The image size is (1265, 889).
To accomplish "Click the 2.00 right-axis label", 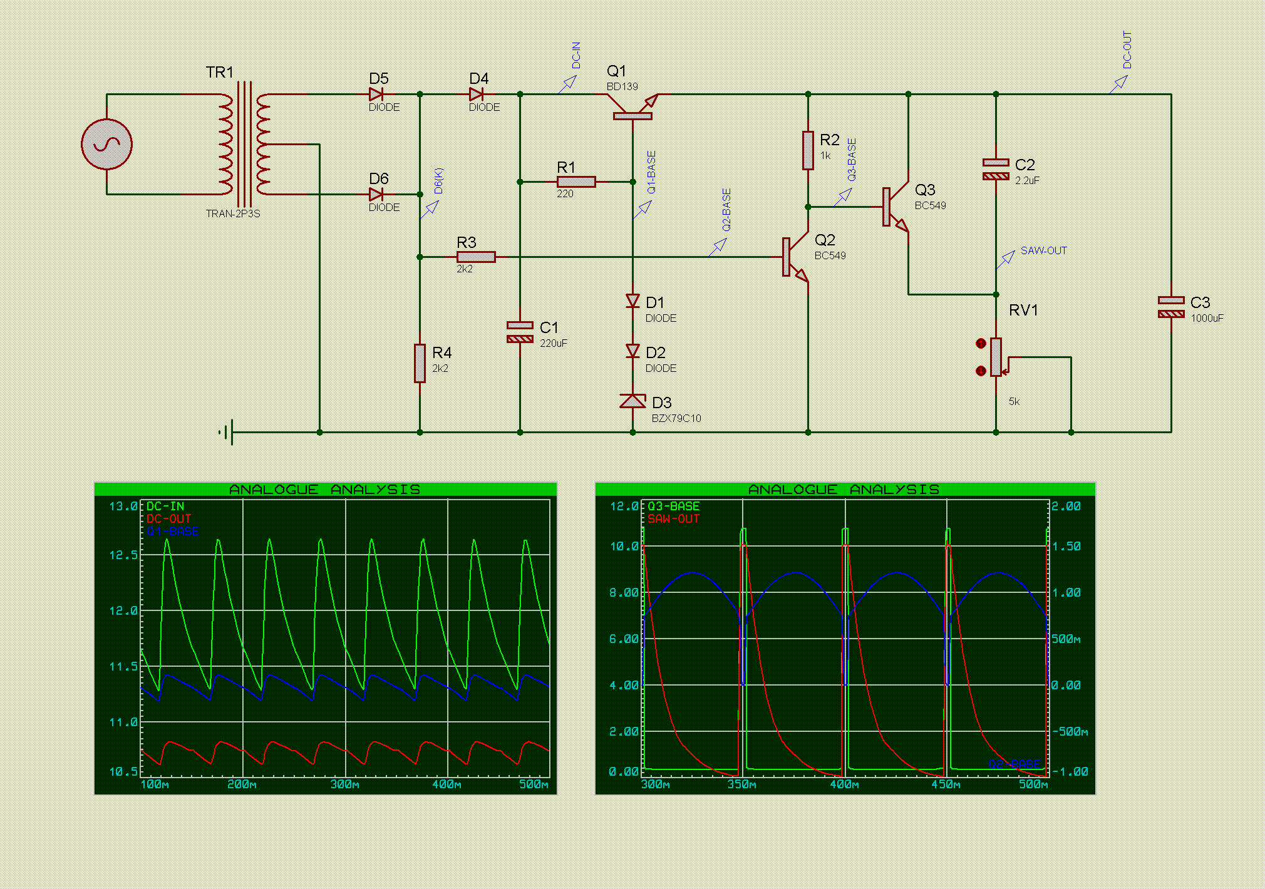I will tap(1066, 506).
